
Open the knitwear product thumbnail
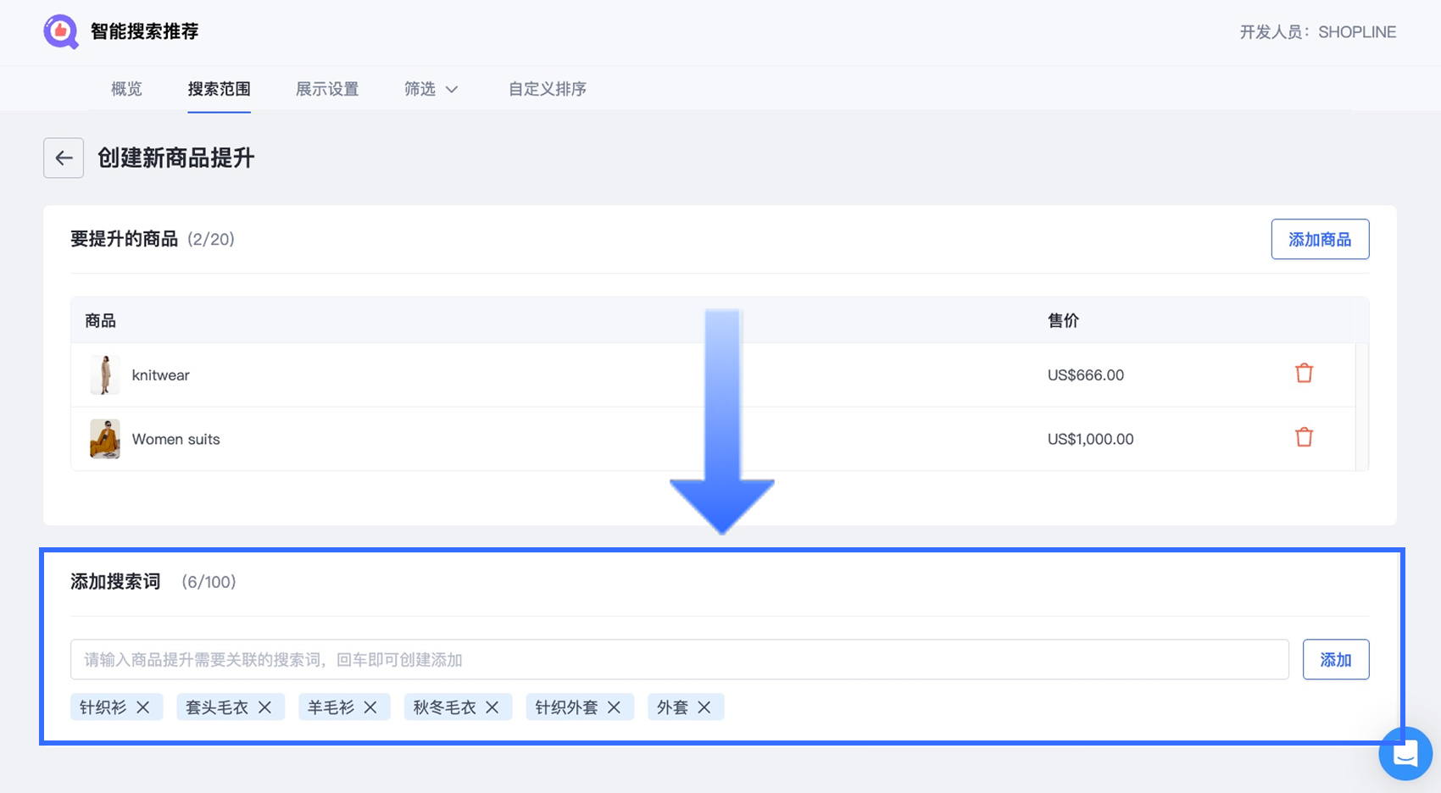(x=105, y=374)
